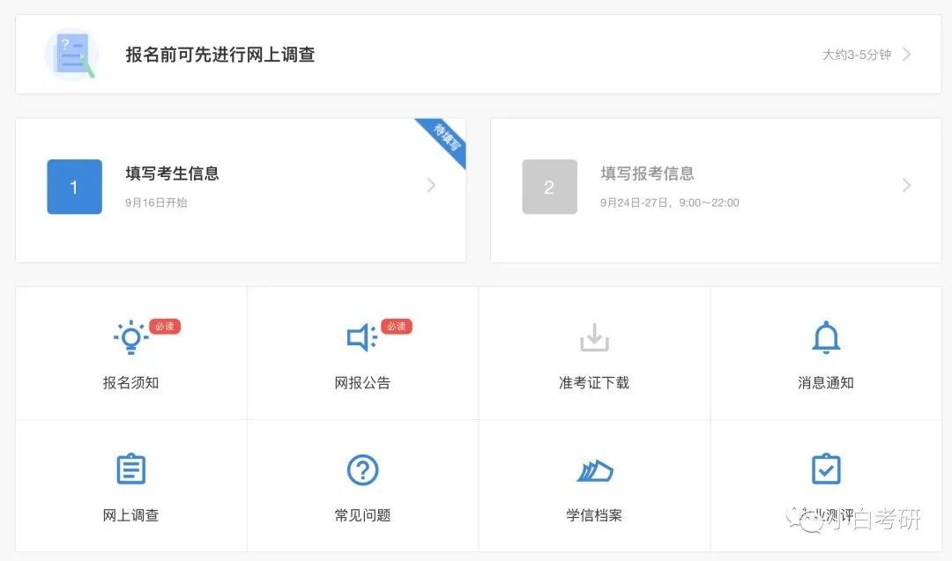Click the gray step 2 number box

click(x=549, y=187)
